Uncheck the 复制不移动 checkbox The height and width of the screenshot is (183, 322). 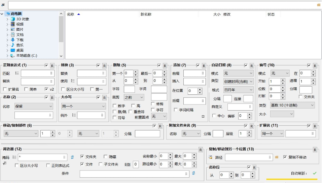click(x=285, y=157)
